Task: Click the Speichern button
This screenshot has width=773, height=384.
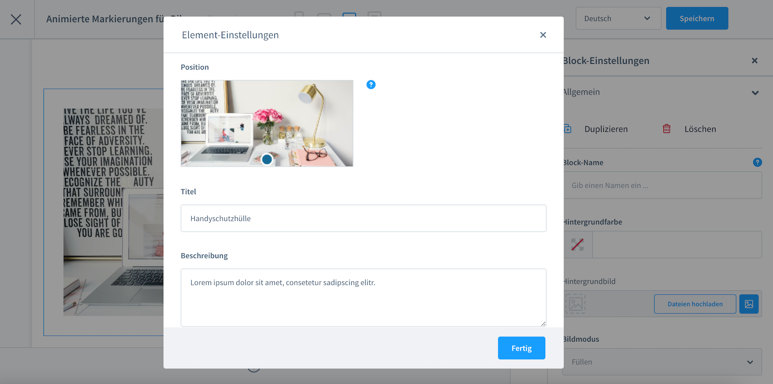Action: click(x=697, y=18)
